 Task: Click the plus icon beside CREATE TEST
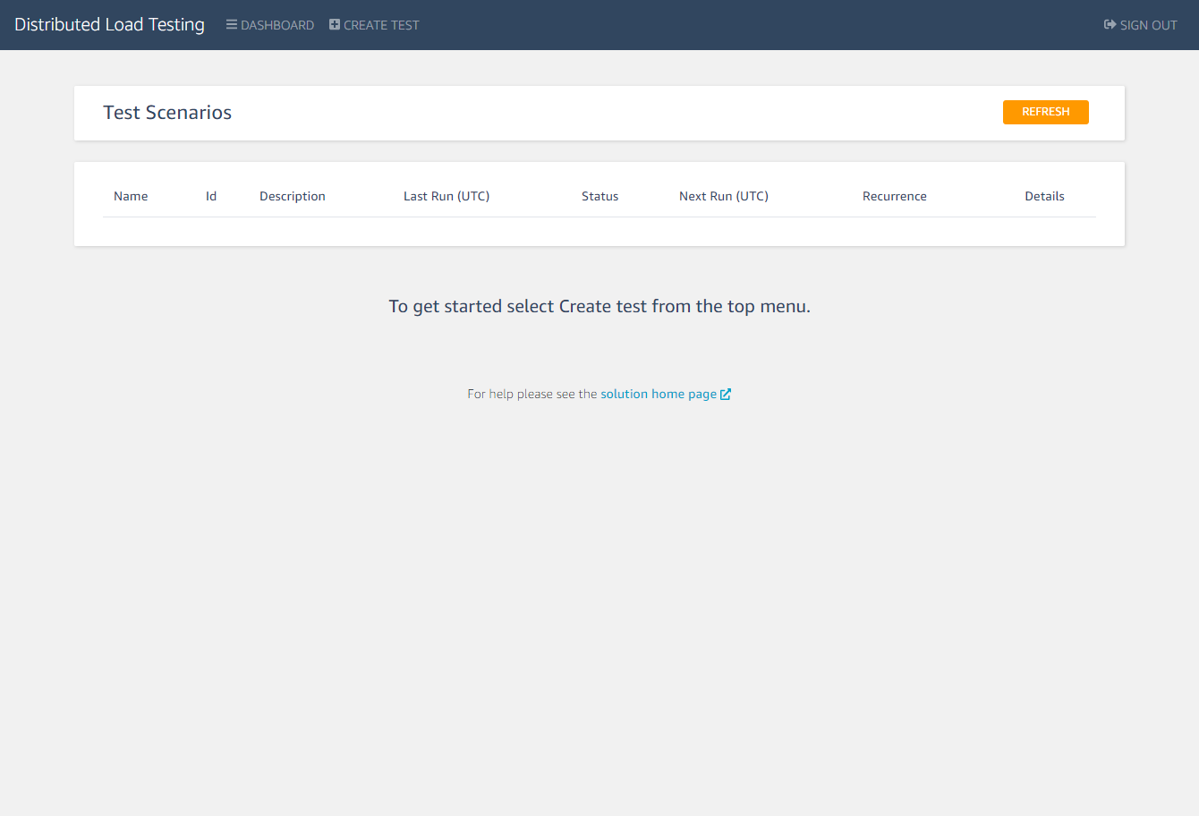tap(333, 24)
